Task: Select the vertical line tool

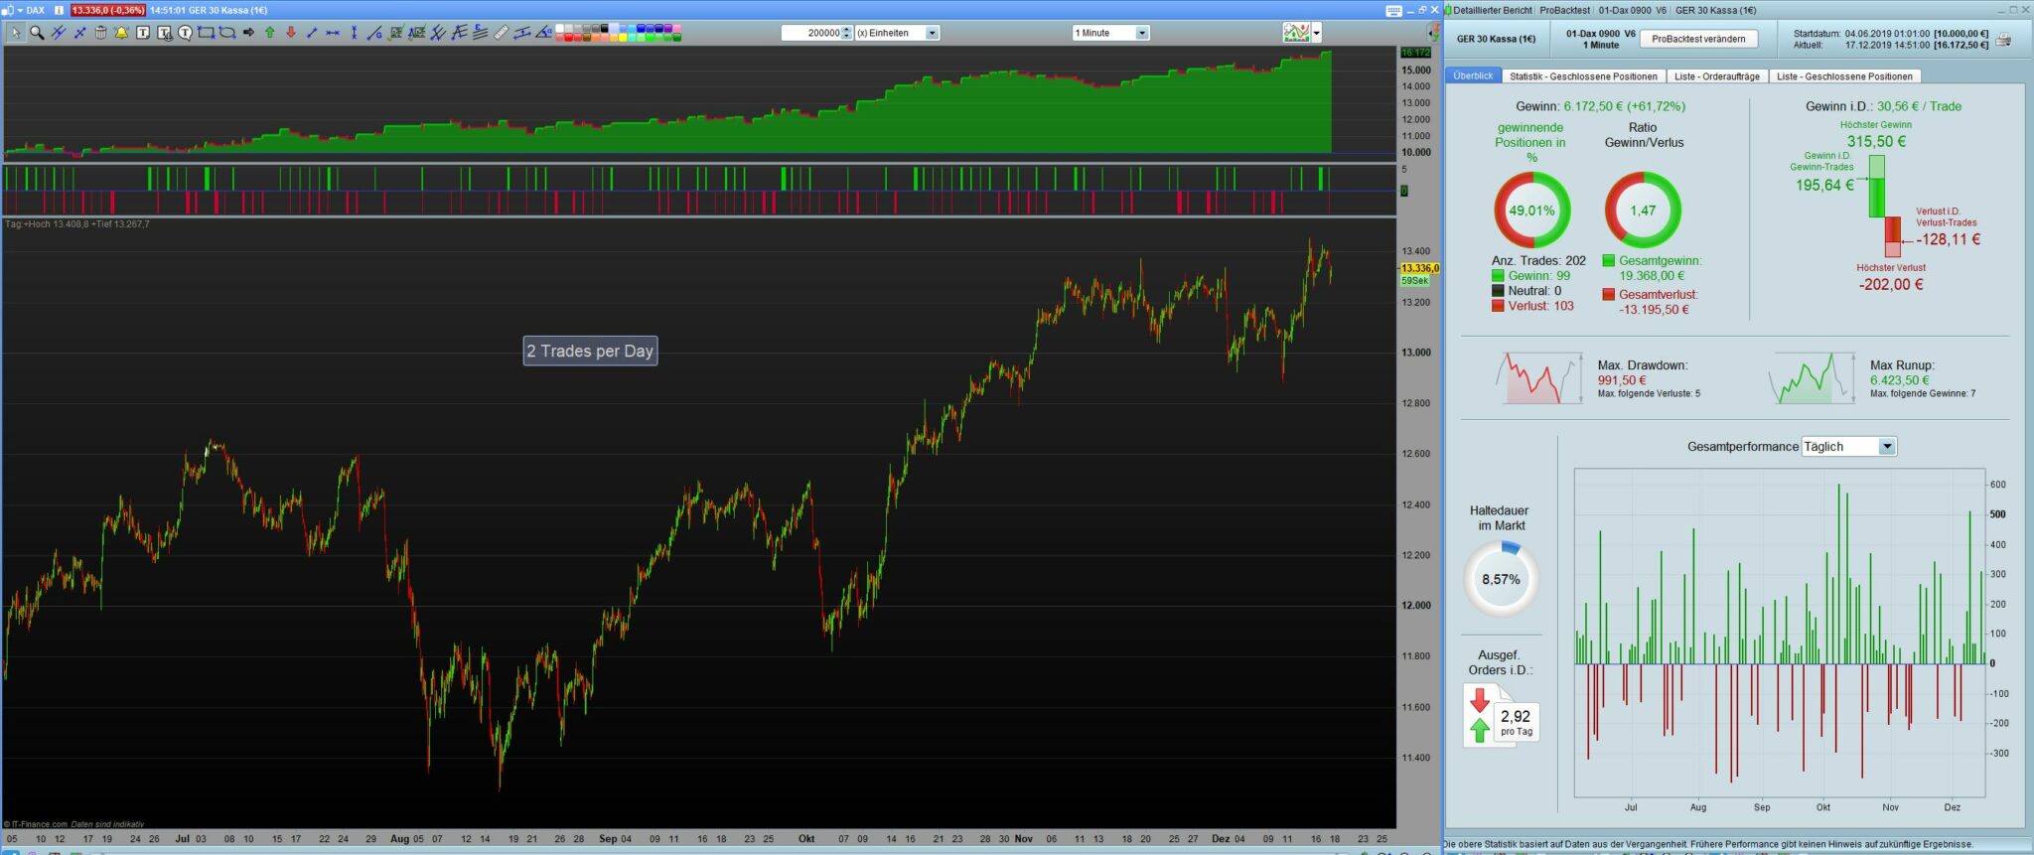Action: click(x=354, y=33)
